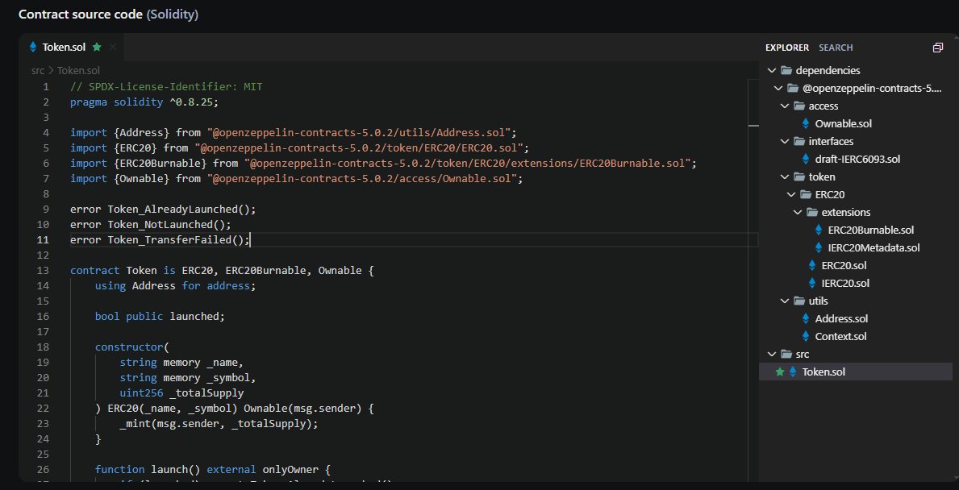Collapse the dependencies folder chevron
The image size is (959, 490).
[x=772, y=71]
